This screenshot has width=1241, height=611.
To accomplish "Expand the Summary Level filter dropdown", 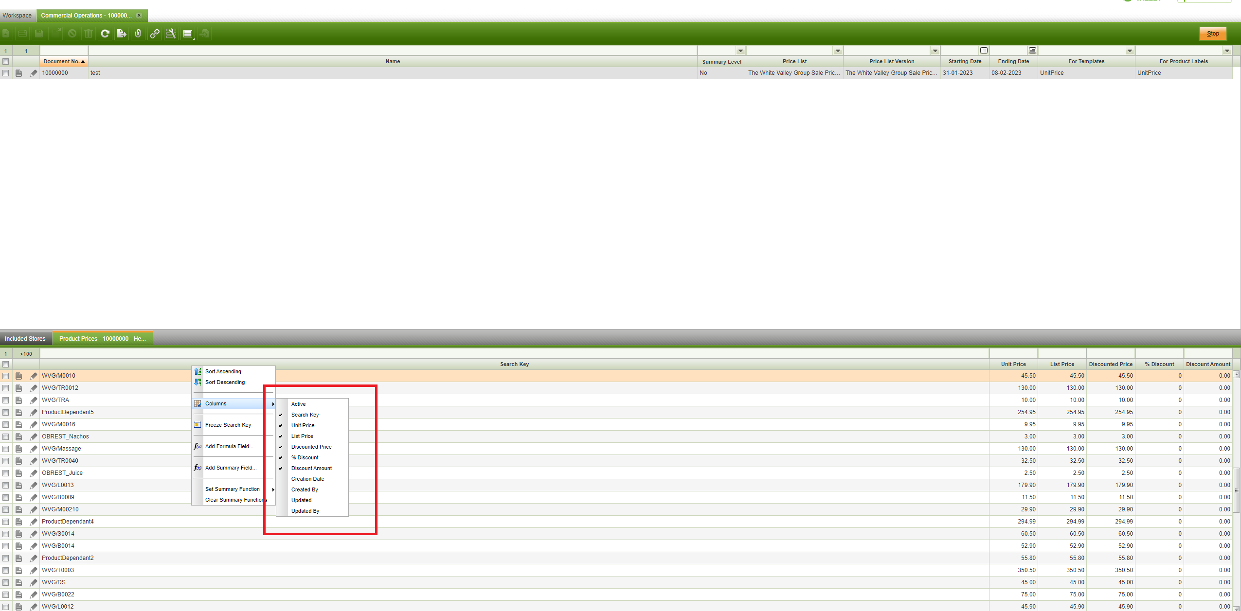I will pos(740,51).
